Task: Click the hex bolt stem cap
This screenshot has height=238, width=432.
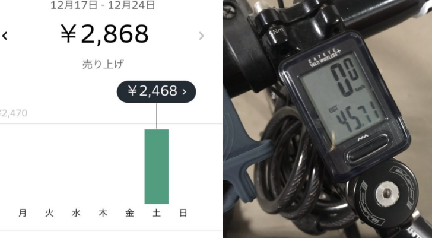Action: [387, 193]
